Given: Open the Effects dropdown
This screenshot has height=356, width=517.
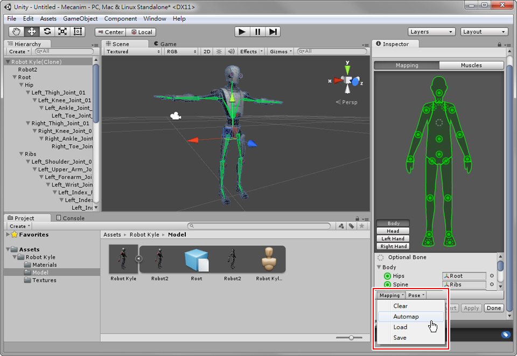Looking at the screenshot, I should (251, 52).
